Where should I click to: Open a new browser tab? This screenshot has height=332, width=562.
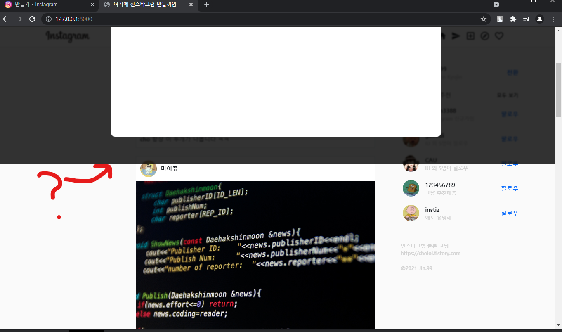point(207,5)
